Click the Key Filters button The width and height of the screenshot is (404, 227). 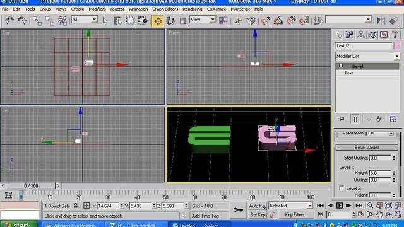click(295, 214)
